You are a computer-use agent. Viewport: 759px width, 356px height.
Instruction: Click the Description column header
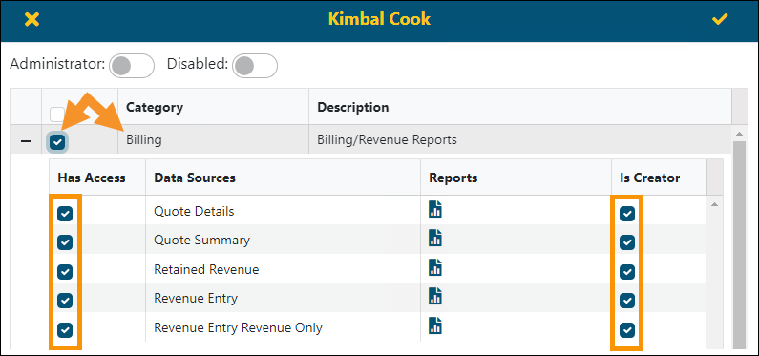point(520,107)
